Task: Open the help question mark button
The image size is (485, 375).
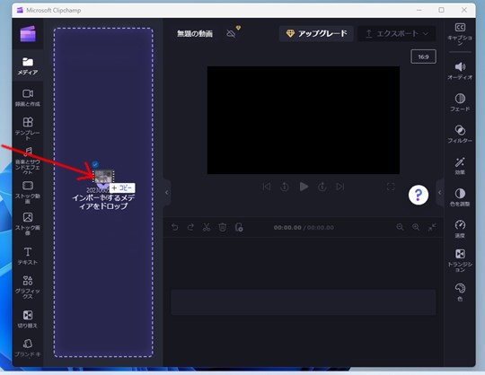Action: [x=419, y=195]
